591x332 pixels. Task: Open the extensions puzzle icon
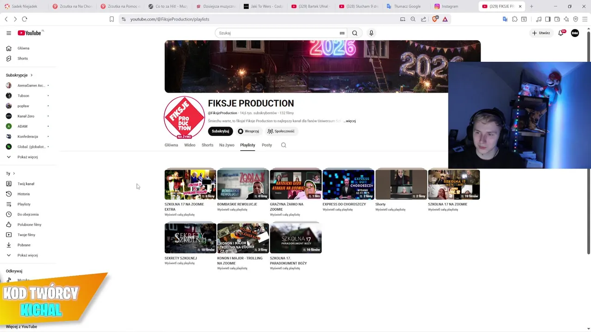(x=514, y=19)
